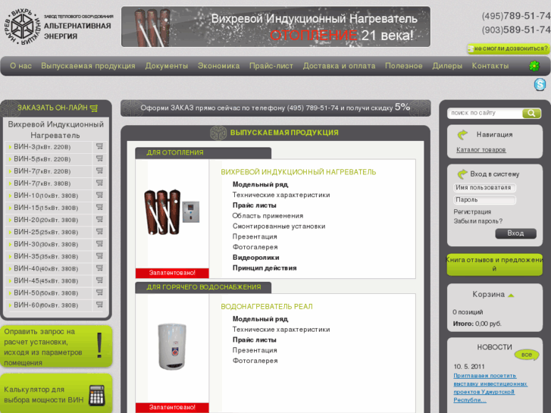Open Фотогалерея under ВОДОНАГРЕВАТЕЛЬ РЕАЛ

click(x=255, y=361)
